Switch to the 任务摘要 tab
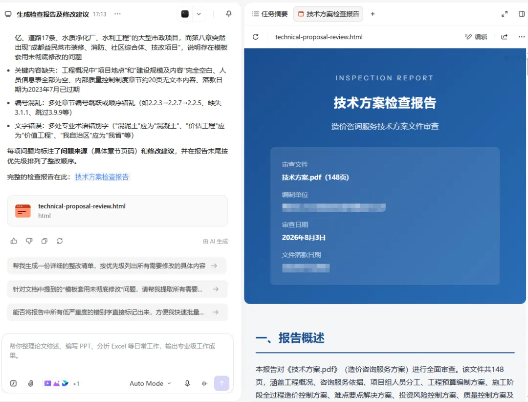528x402 pixels. [270, 14]
